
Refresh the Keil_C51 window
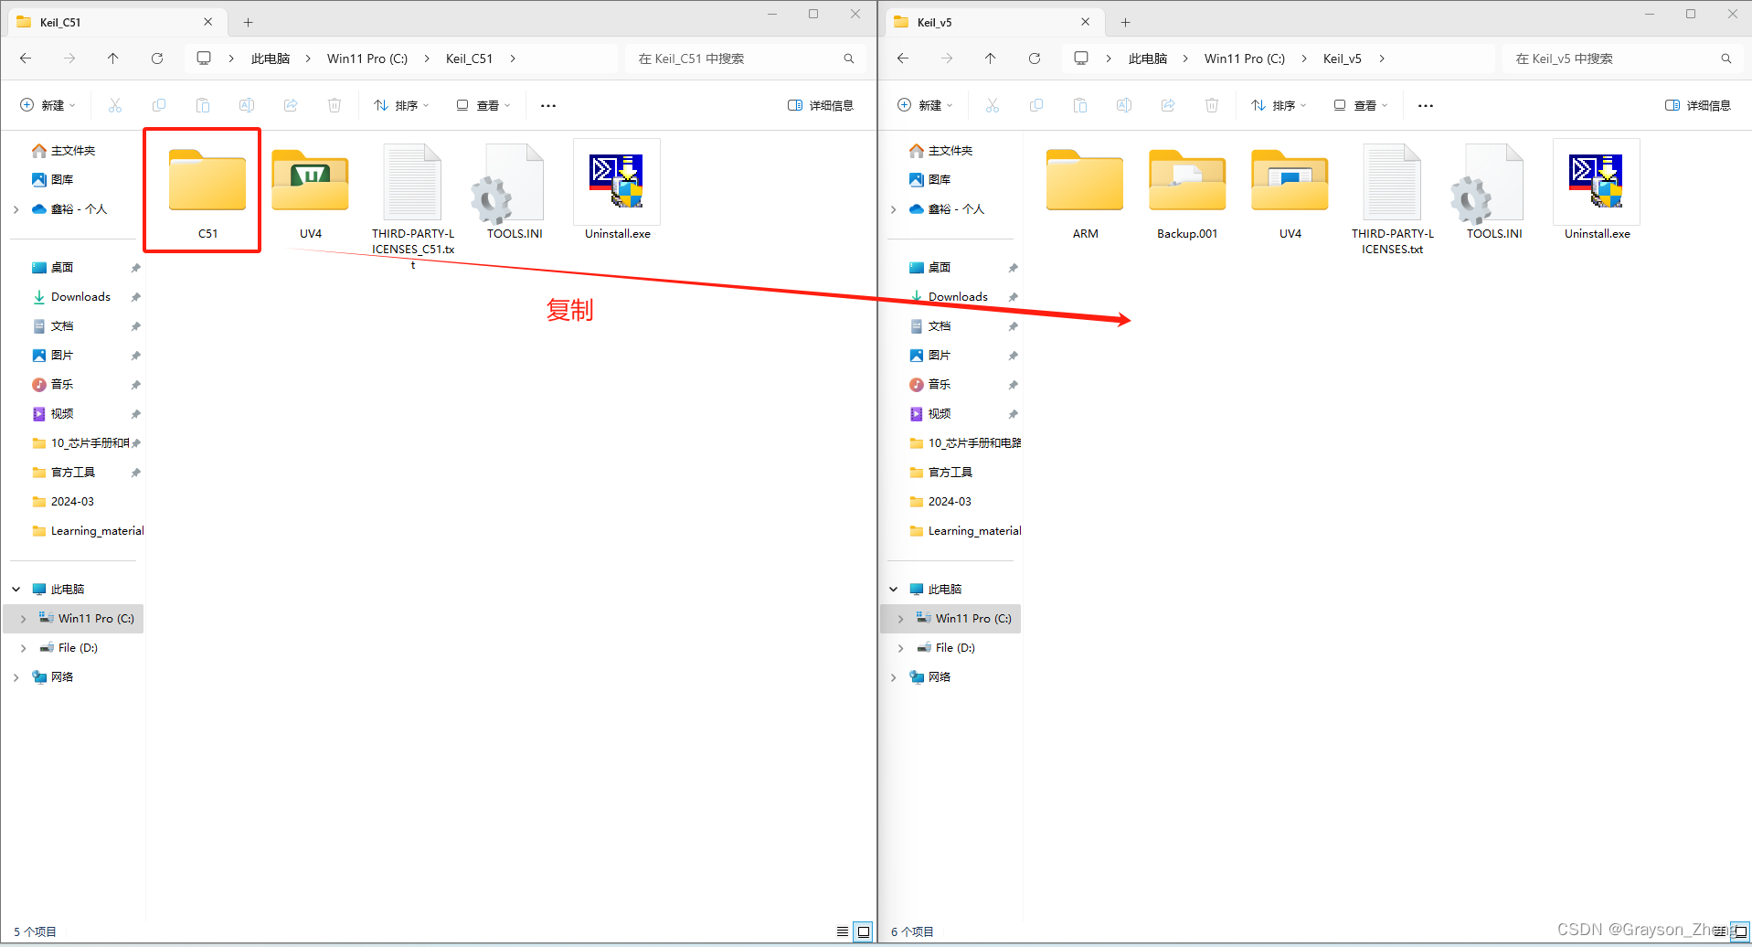click(x=157, y=59)
